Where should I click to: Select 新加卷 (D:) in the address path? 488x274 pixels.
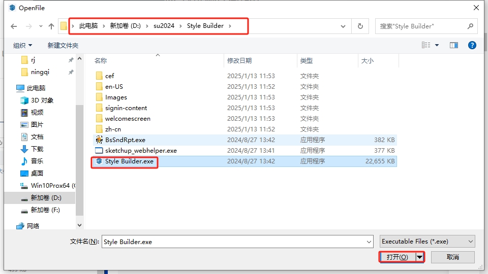(125, 26)
